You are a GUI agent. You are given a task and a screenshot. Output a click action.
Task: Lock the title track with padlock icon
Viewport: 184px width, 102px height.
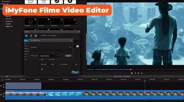click(4, 87)
